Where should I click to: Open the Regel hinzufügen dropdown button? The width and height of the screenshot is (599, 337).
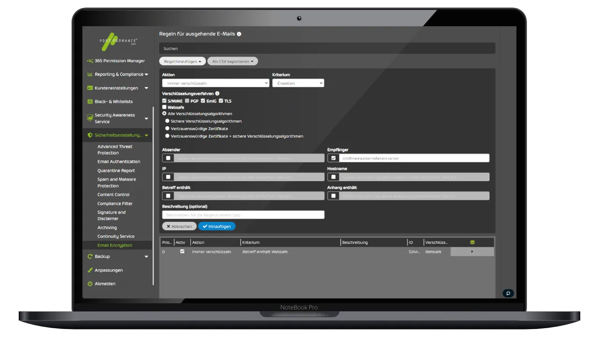point(183,61)
